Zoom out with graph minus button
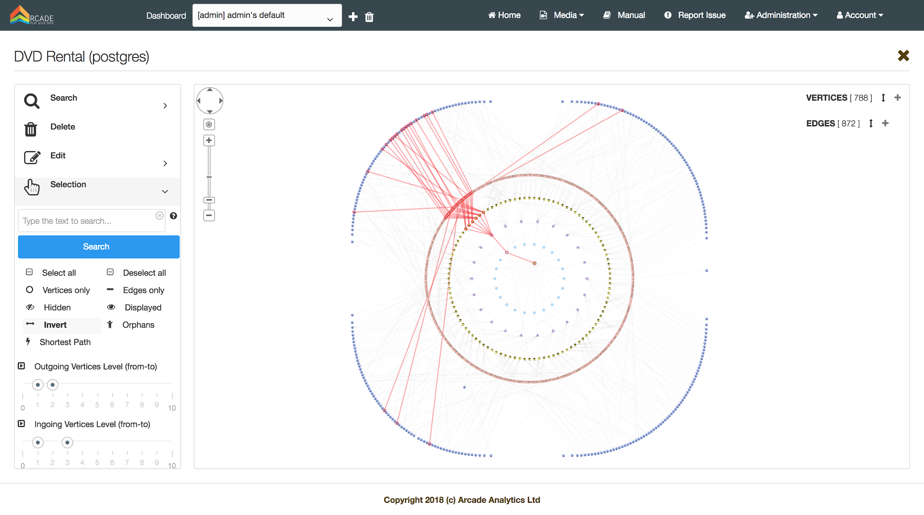 (x=209, y=215)
